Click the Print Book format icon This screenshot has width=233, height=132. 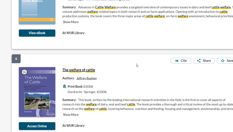(x=64, y=86)
